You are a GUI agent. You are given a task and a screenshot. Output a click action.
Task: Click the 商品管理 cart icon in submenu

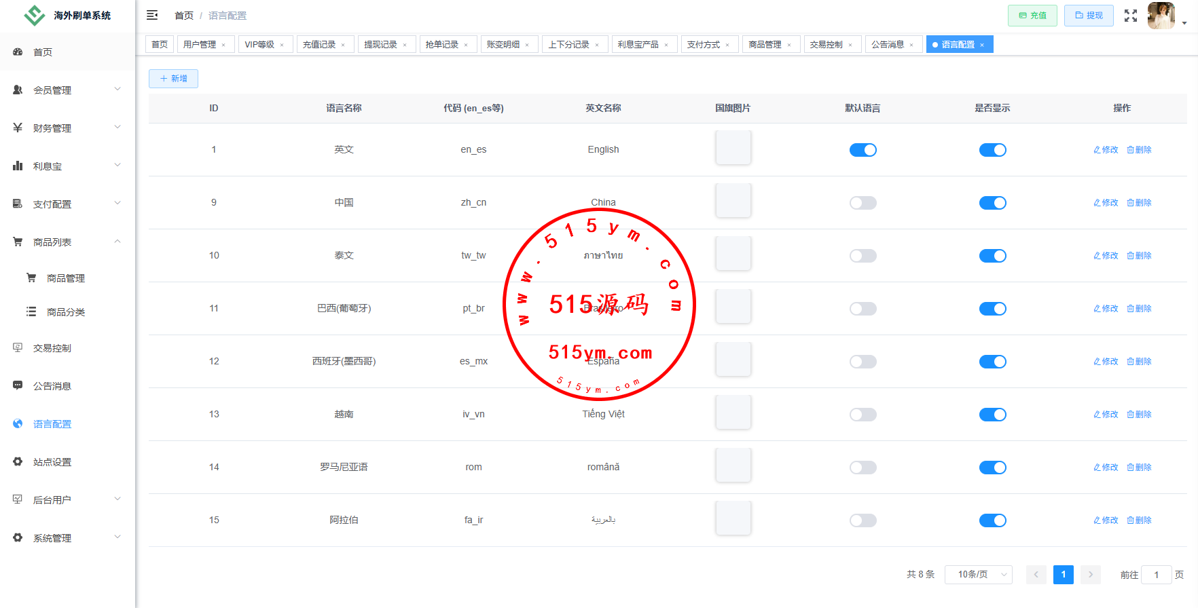click(x=31, y=278)
